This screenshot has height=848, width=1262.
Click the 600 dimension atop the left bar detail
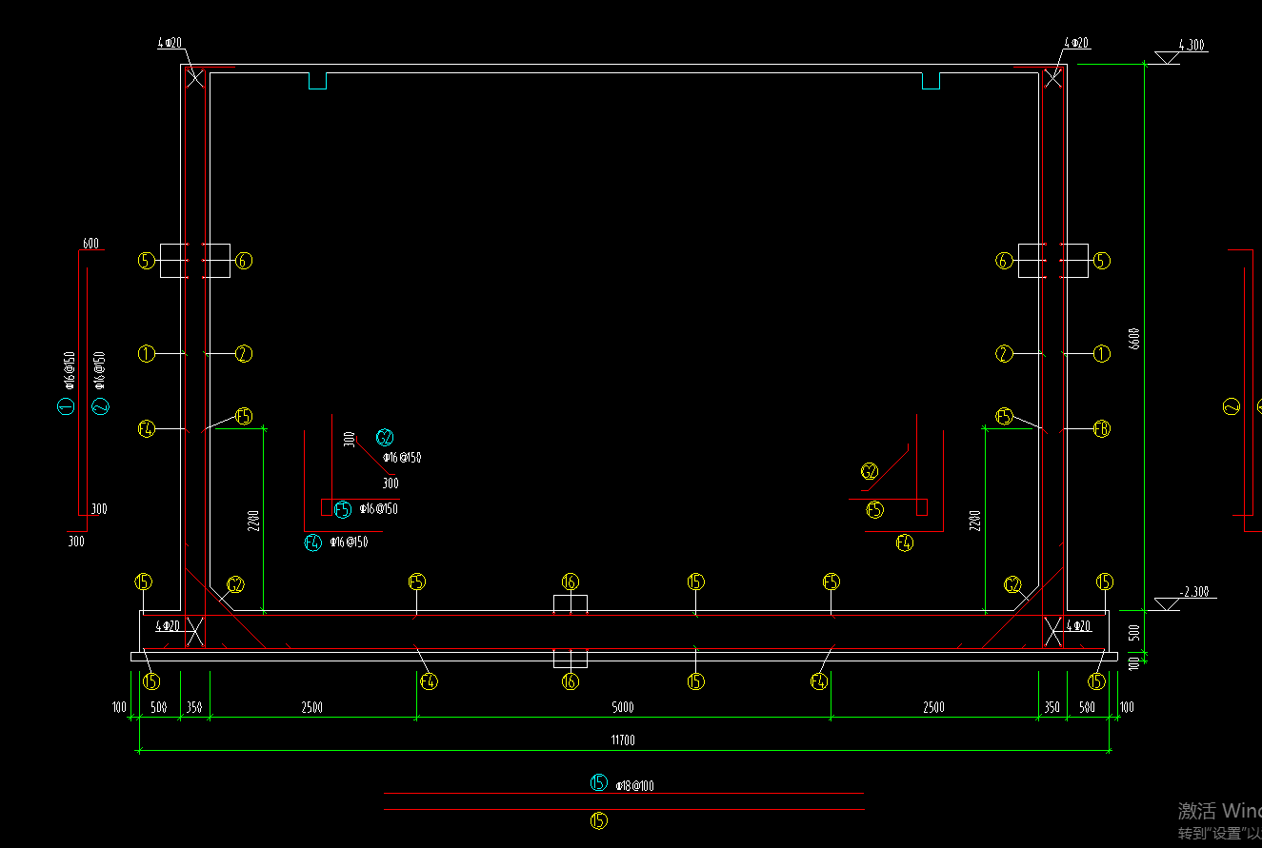90,244
